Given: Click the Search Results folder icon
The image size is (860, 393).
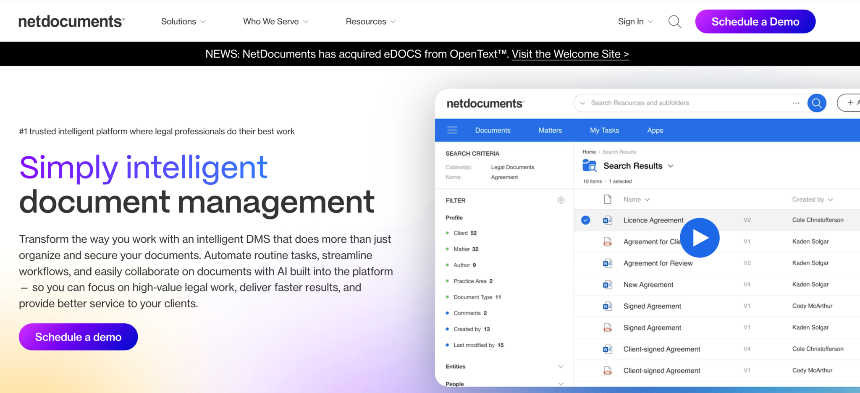Looking at the screenshot, I should click(590, 166).
